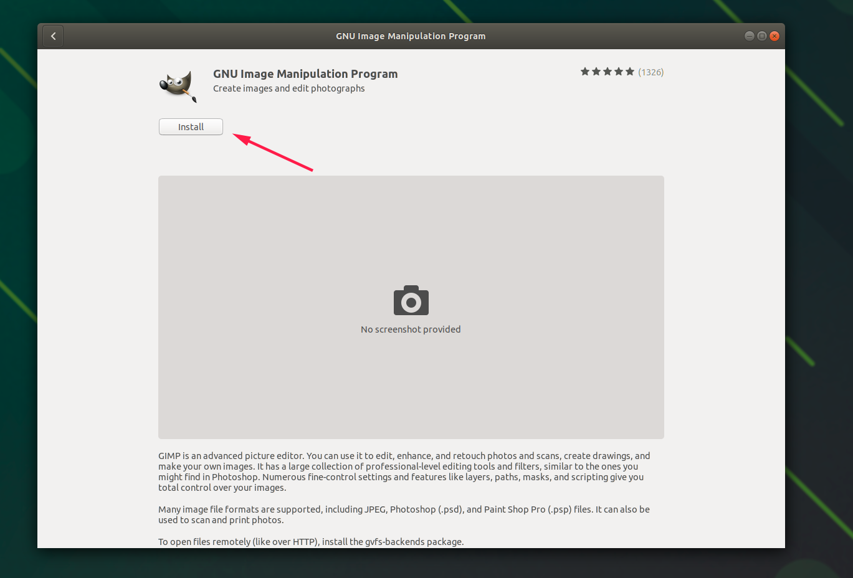Viewport: 853px width, 578px height.
Task: Click the paragraph about supported image file formats
Action: [404, 514]
